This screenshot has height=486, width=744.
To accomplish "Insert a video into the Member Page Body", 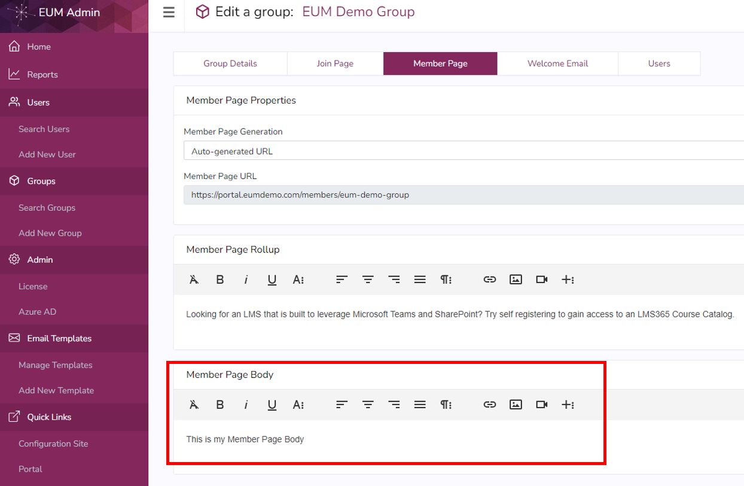I will [x=541, y=404].
